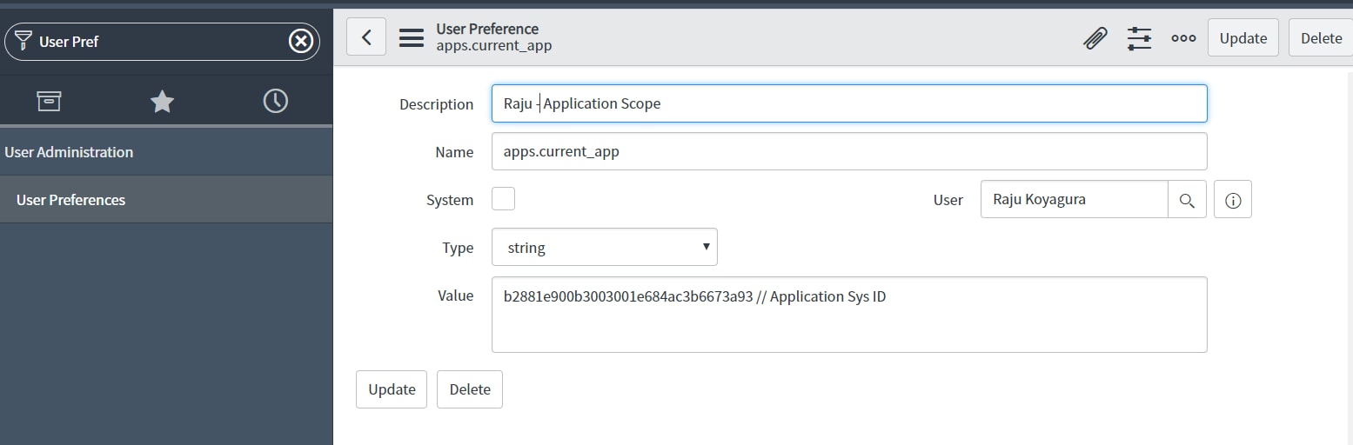
Task: Clear the navigator filter with X icon
Action: coord(300,41)
